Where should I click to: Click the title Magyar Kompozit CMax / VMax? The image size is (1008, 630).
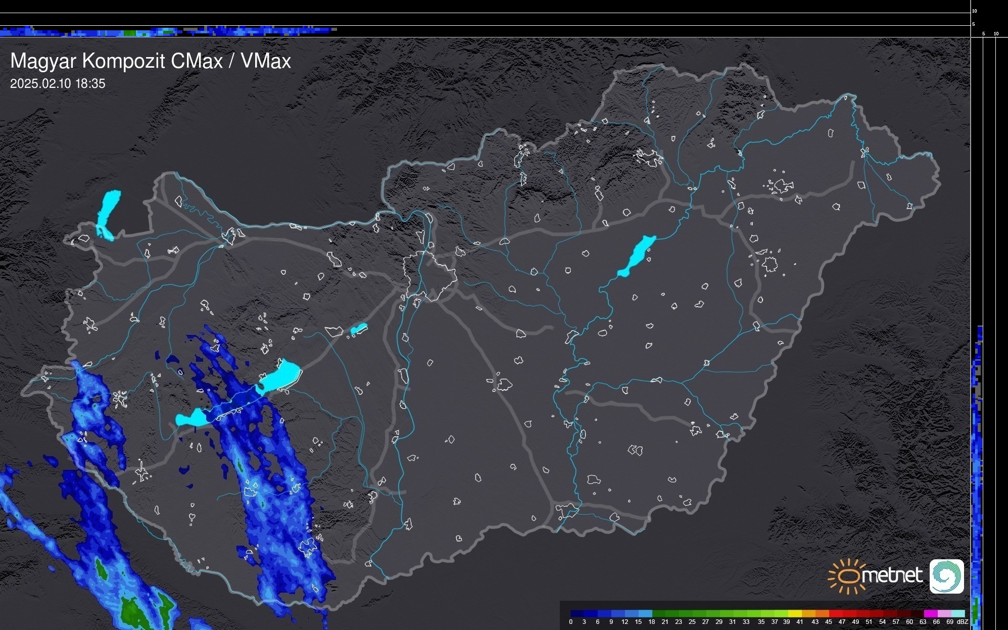coord(151,61)
